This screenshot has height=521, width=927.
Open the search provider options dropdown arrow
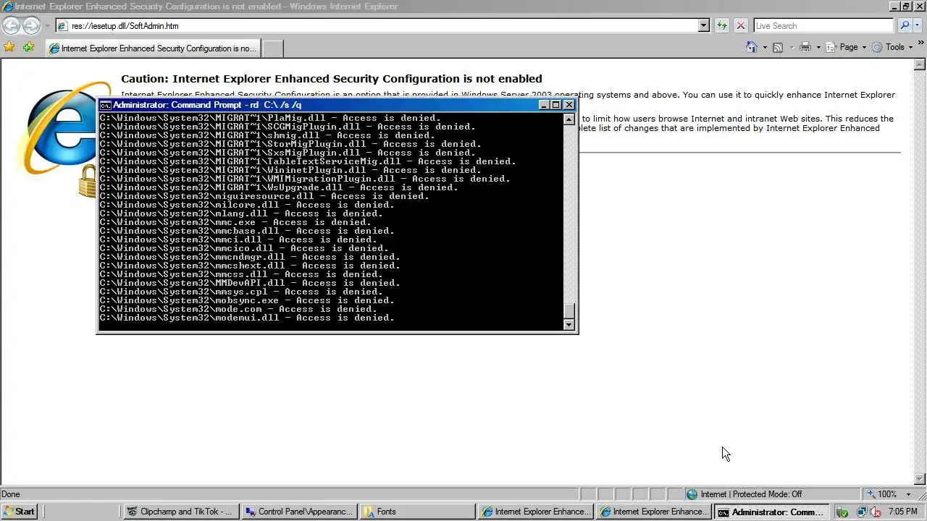point(918,25)
